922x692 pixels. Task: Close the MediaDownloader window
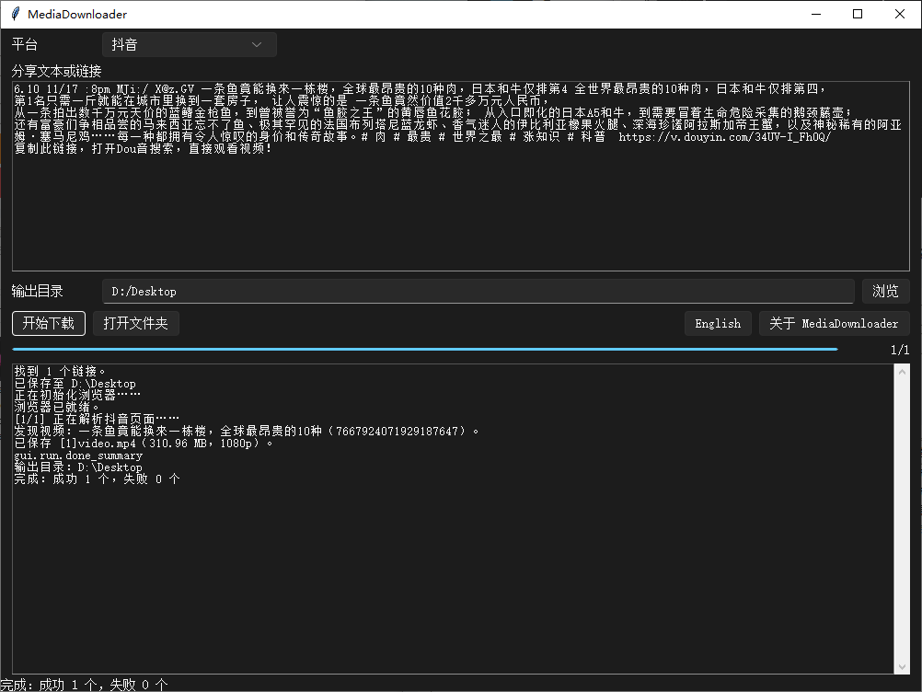[x=900, y=14]
